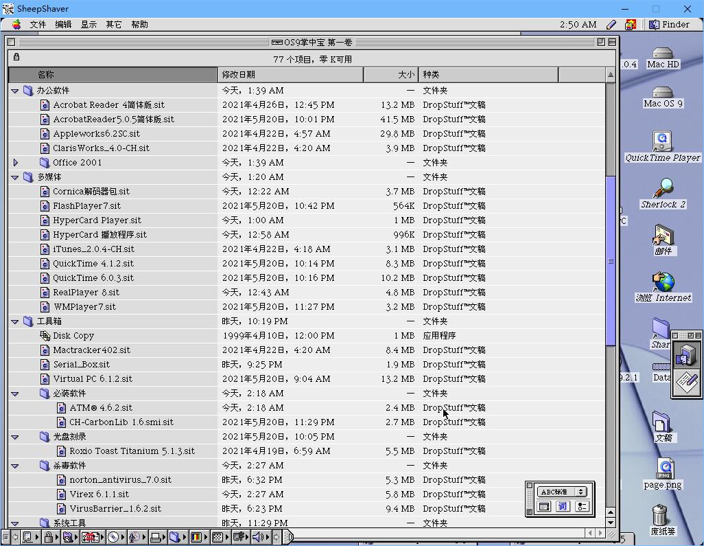The width and height of the screenshot is (704, 546).
Task: Collapse the 系统工具 folder
Action: (x=15, y=523)
